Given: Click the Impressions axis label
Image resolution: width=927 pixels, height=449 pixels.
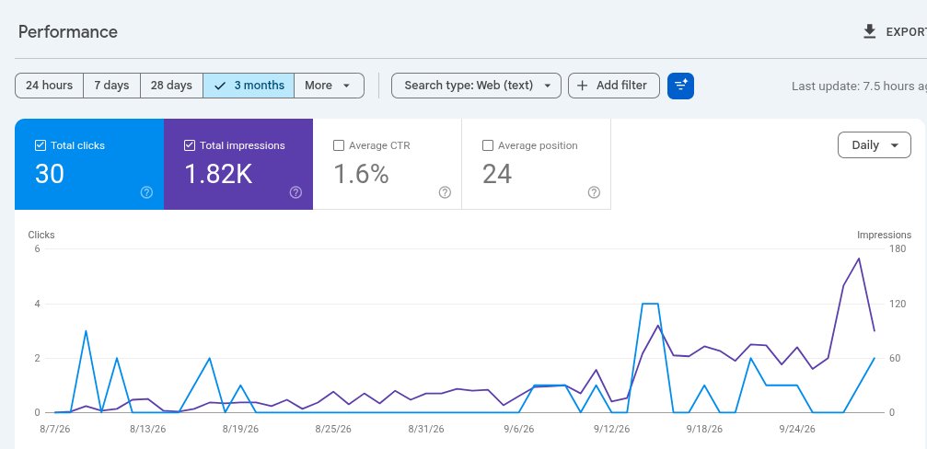Looking at the screenshot, I should click(x=885, y=236).
